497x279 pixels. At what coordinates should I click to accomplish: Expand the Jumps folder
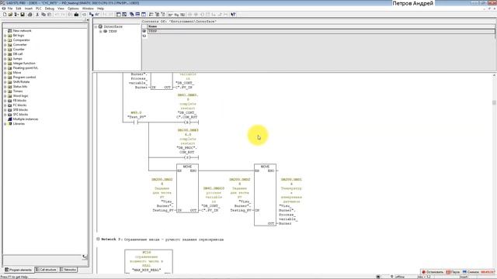coord(5,59)
